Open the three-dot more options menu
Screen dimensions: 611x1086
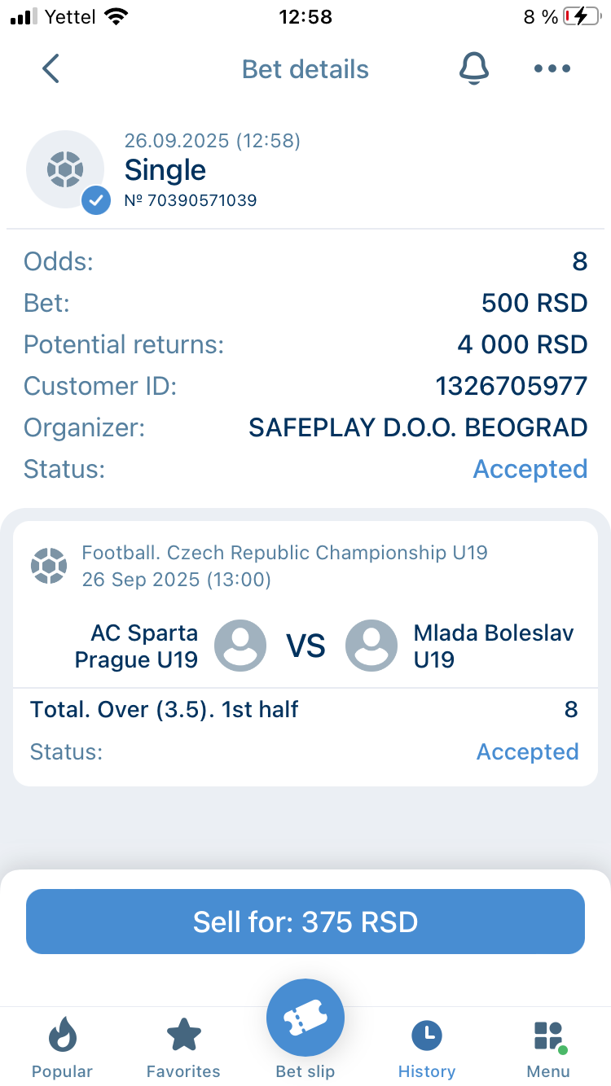tap(552, 69)
